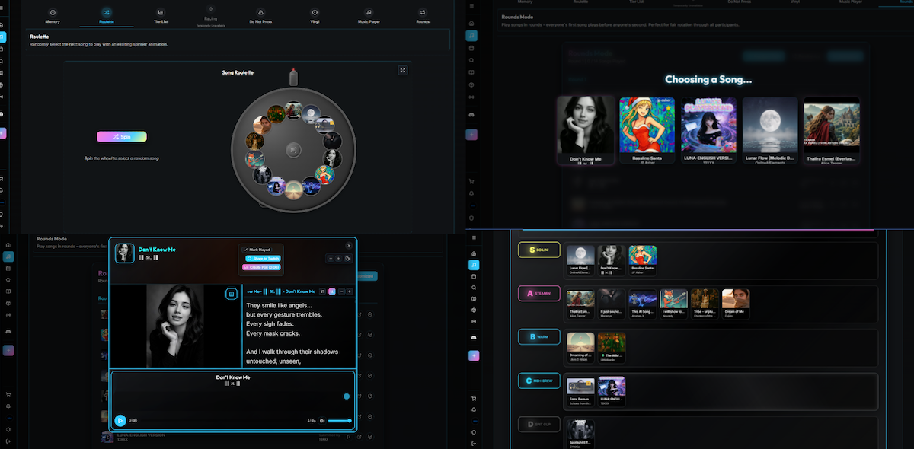Click the home icon in the tier list sidebar
This screenshot has width=914, height=449.
(x=473, y=253)
